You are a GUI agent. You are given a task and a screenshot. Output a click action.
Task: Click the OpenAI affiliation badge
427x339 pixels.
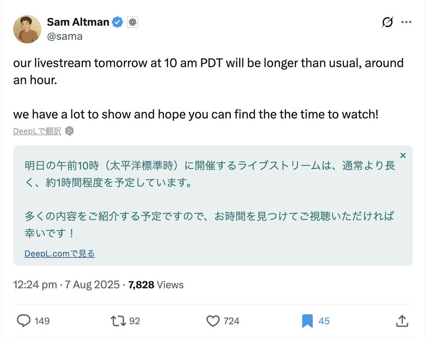(x=132, y=22)
